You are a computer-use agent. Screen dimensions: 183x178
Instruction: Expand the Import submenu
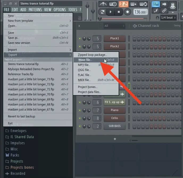pyautogui.click(x=38, y=50)
